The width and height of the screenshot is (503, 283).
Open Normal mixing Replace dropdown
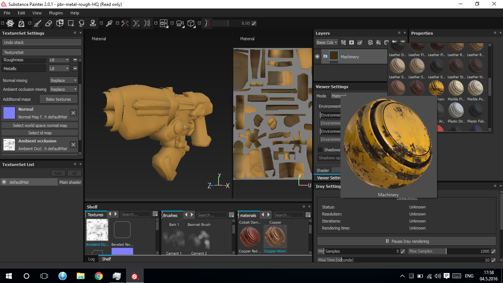[x=63, y=80]
